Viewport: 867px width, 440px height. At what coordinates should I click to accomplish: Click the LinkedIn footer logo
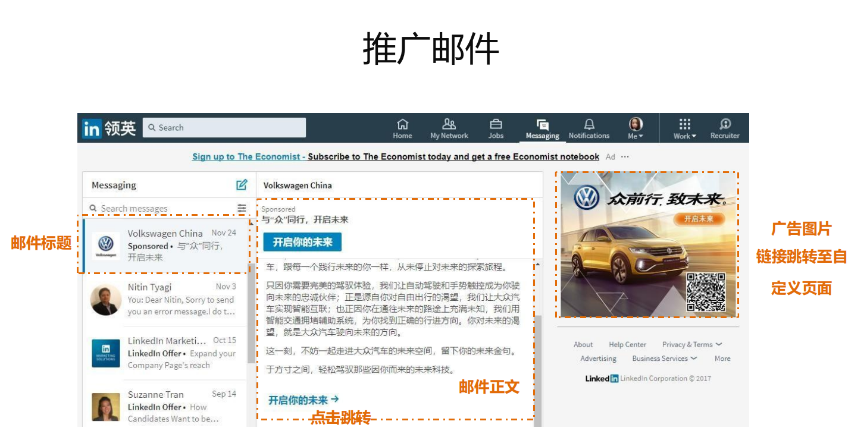point(602,378)
